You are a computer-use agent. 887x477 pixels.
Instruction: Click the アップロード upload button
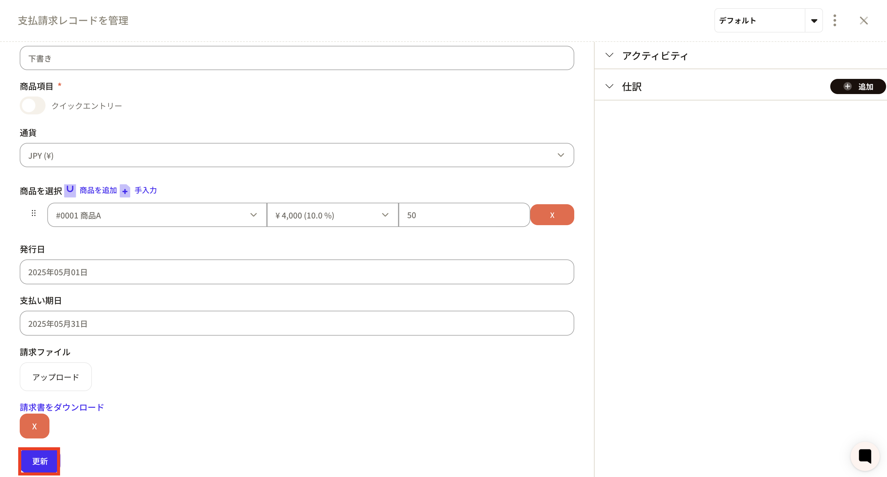pyautogui.click(x=56, y=377)
